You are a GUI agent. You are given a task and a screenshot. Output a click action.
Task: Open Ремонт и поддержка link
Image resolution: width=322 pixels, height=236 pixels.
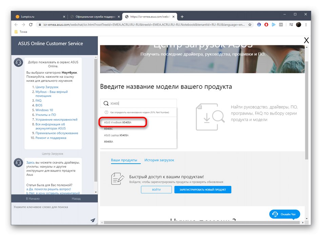coord(51,138)
